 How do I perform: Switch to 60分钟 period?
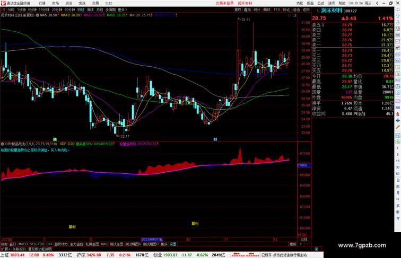coord(69,10)
